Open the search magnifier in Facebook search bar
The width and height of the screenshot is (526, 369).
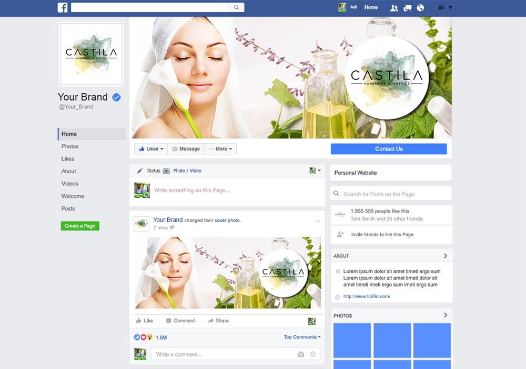[x=236, y=7]
